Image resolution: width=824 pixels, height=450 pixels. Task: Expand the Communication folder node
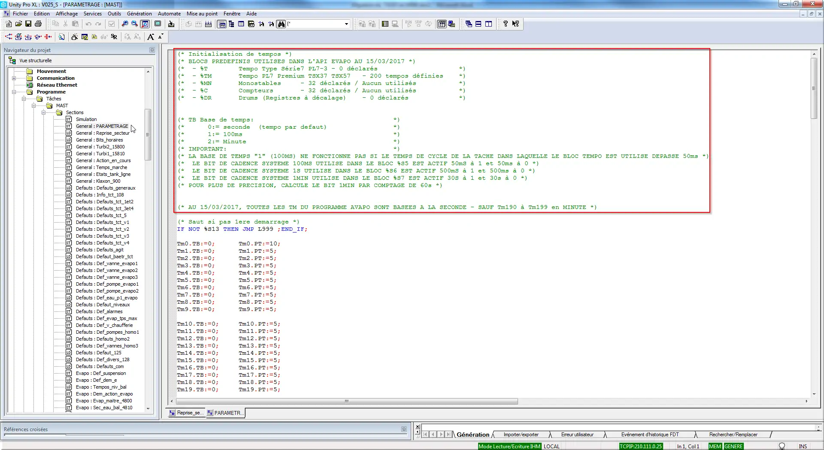(14, 78)
